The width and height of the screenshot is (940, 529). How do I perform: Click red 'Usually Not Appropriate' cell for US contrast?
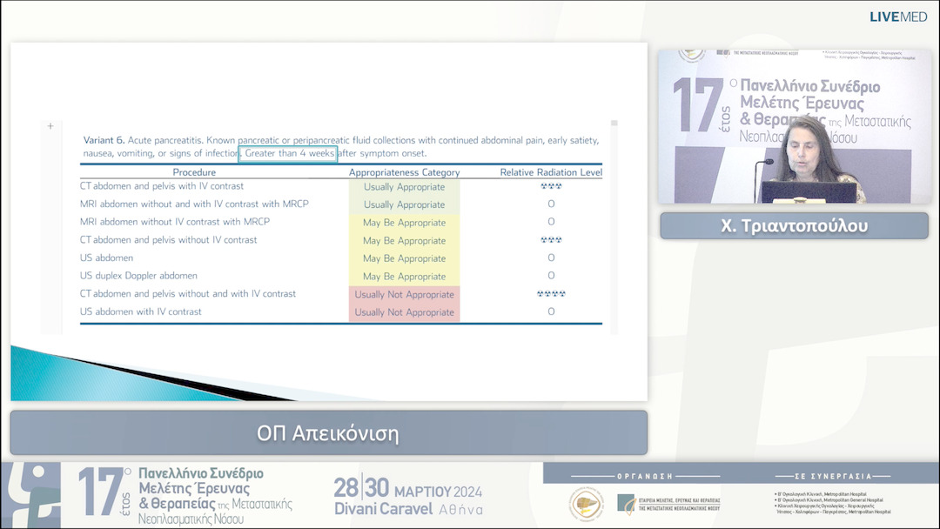tap(404, 312)
